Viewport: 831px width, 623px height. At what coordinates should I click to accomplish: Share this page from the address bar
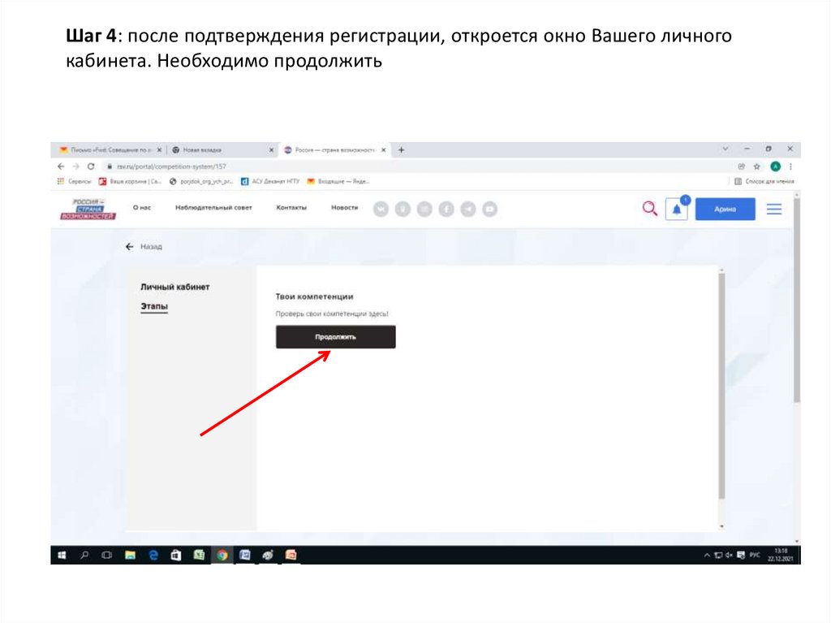click(742, 167)
